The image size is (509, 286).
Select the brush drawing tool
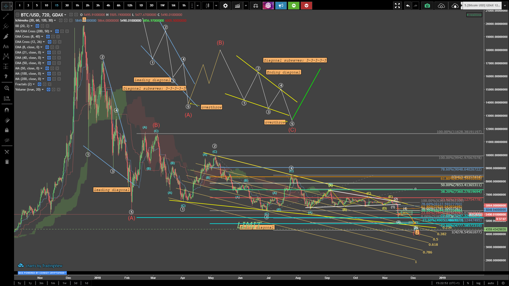pyautogui.click(x=6, y=37)
